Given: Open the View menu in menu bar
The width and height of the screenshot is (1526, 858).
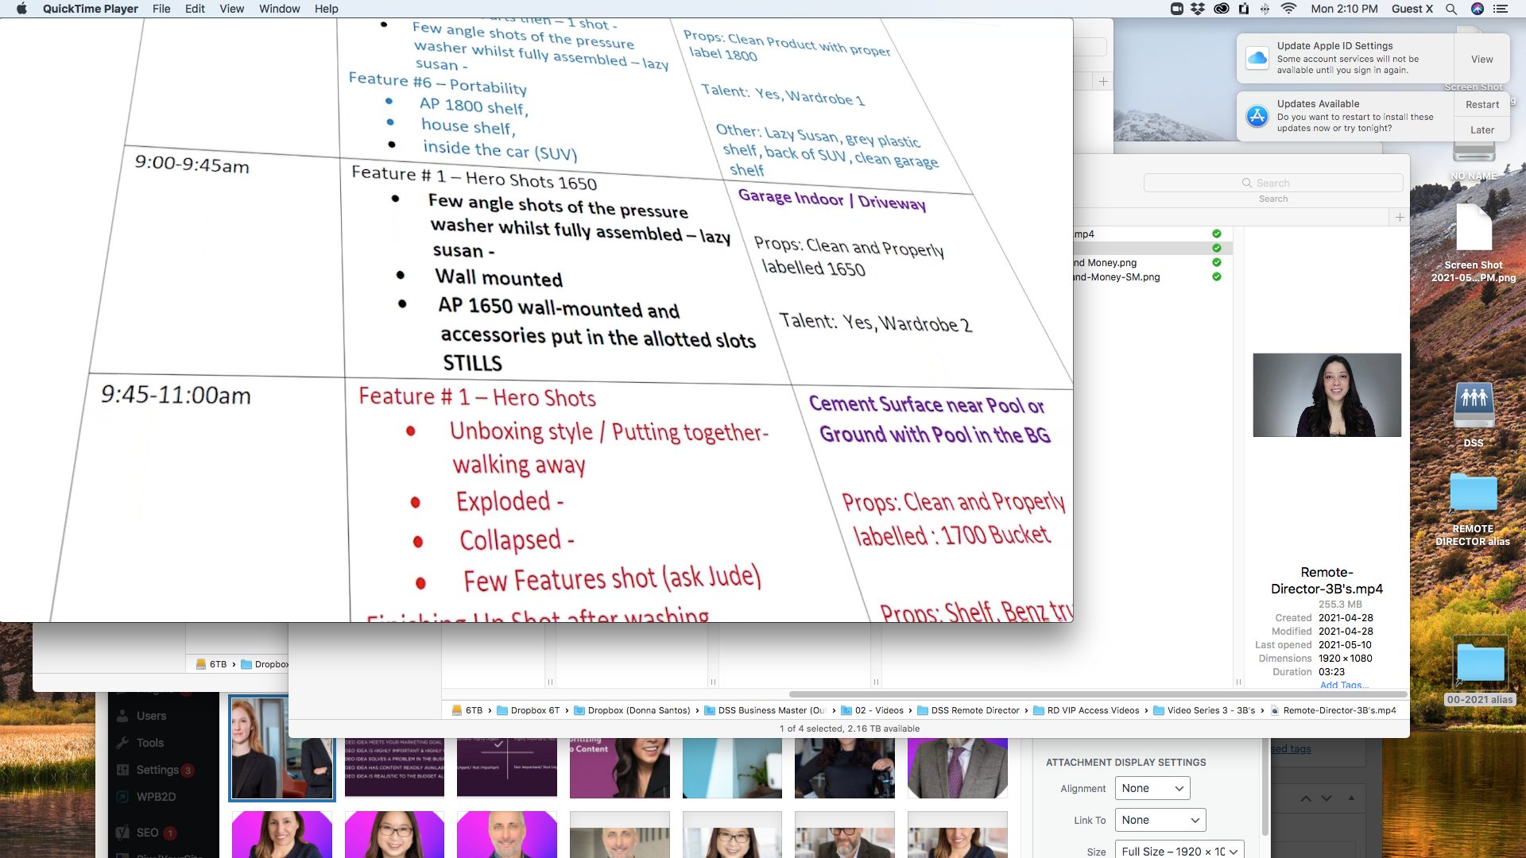Looking at the screenshot, I should [x=231, y=9].
